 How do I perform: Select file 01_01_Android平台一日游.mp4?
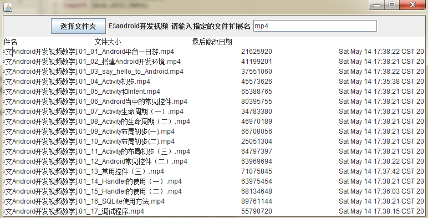89,52
